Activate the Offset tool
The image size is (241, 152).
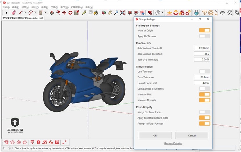point(58,12)
